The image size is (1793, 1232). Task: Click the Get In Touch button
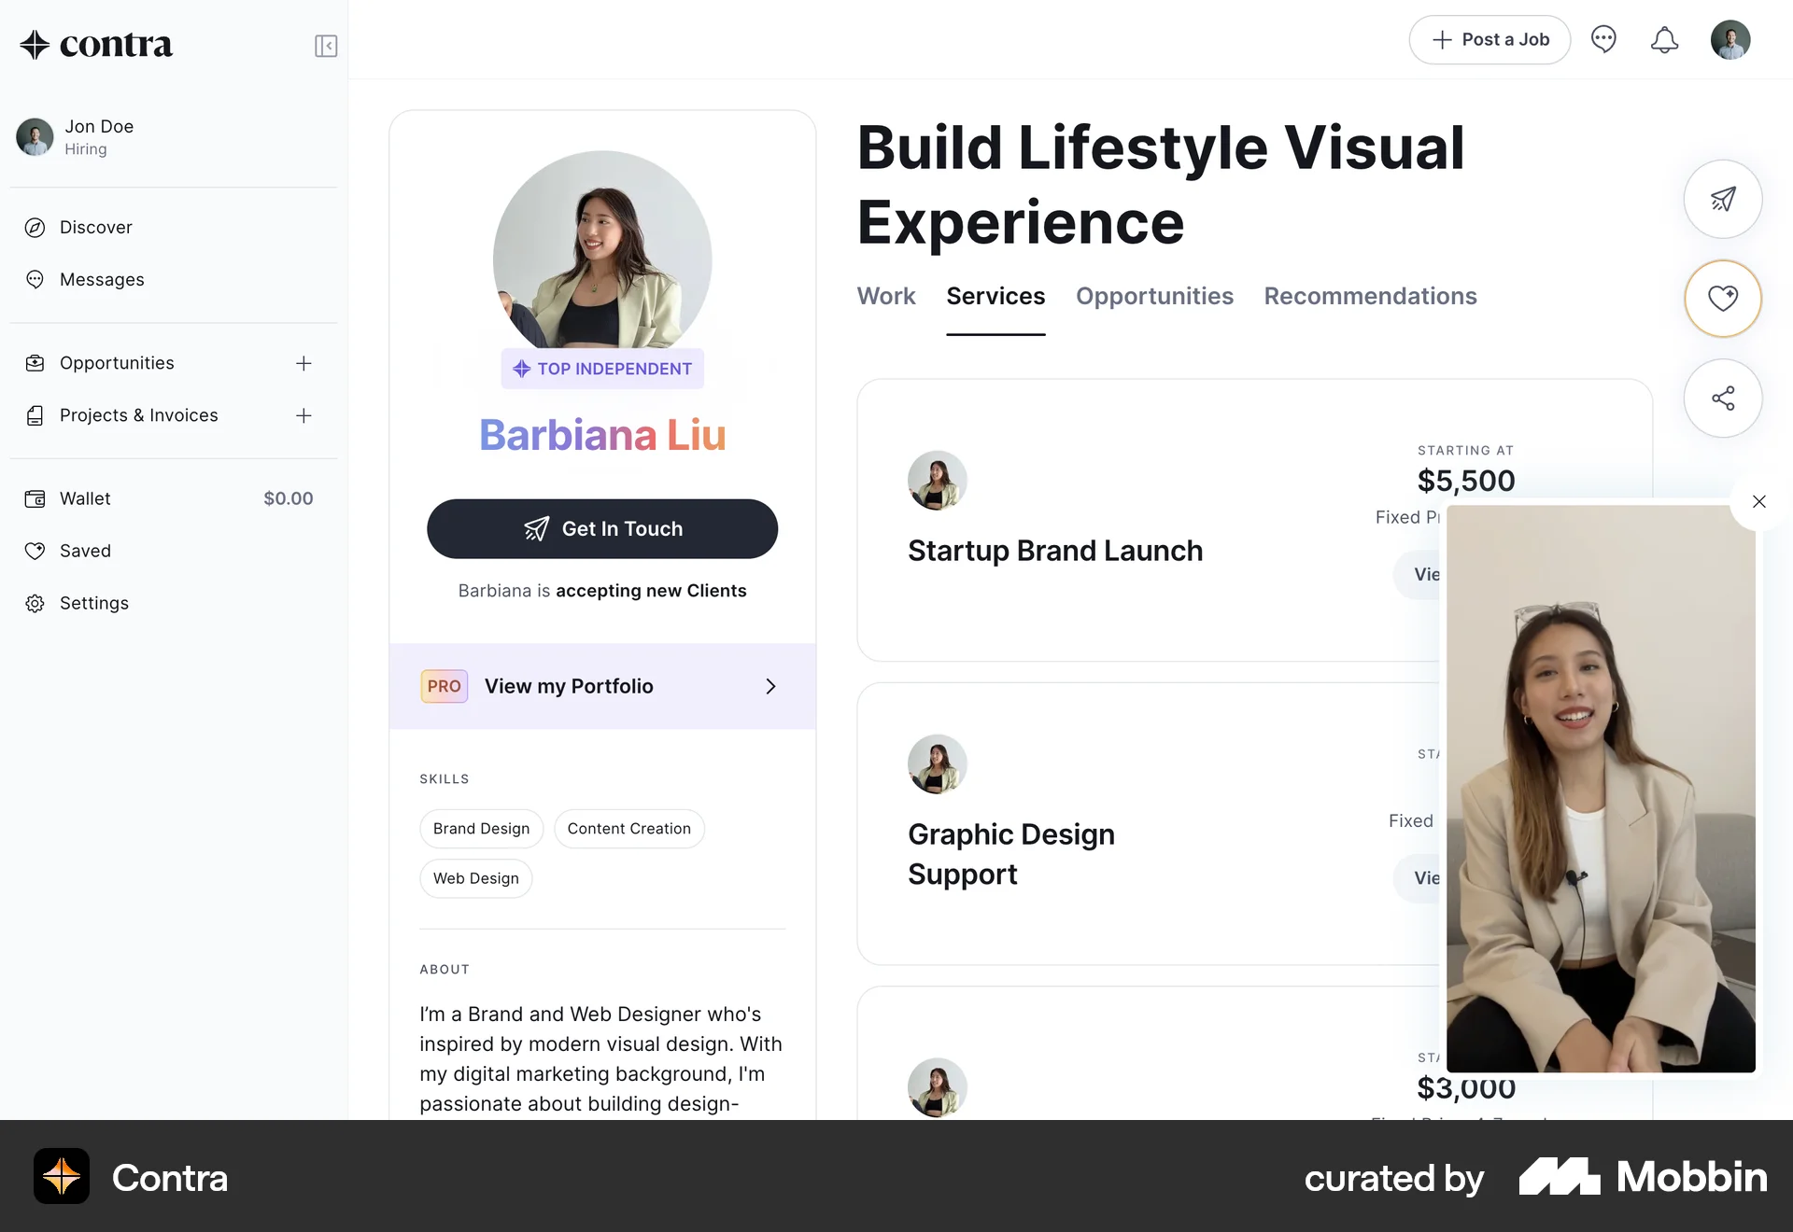click(x=602, y=528)
